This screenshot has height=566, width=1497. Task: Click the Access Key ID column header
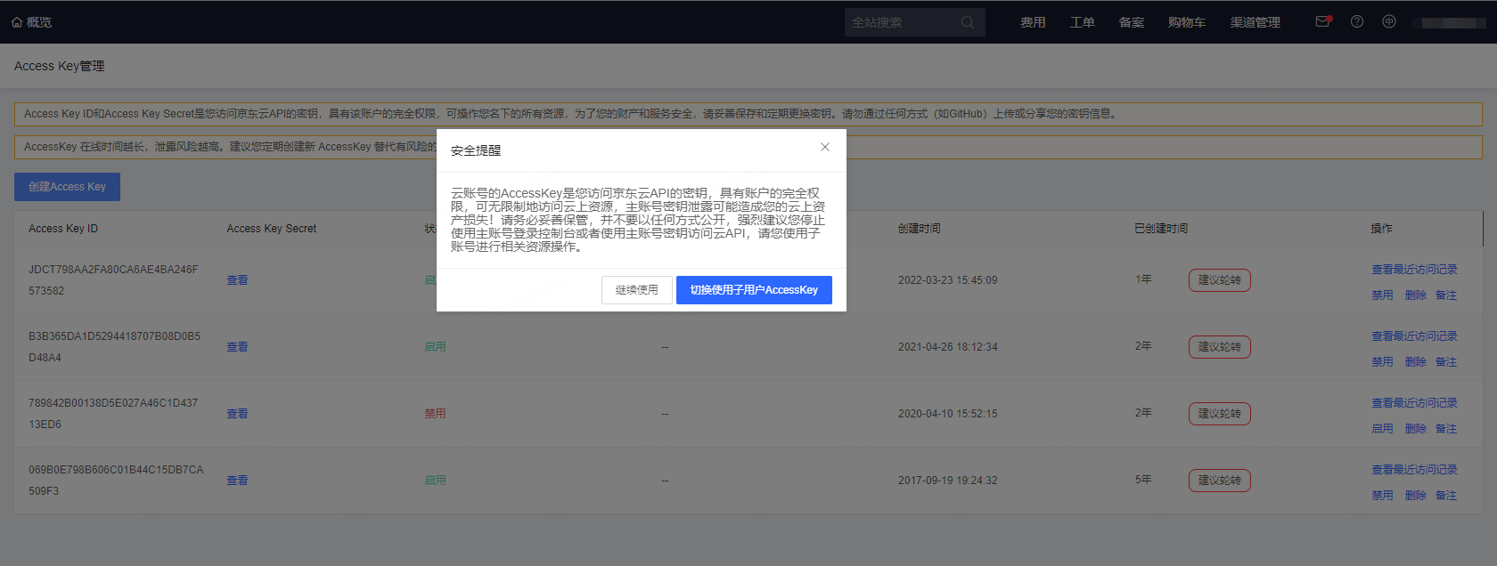click(63, 229)
